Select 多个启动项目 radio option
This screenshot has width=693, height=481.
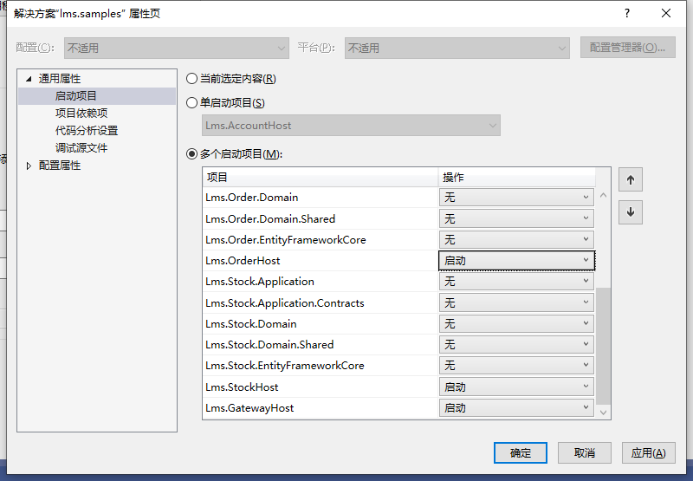tap(191, 154)
